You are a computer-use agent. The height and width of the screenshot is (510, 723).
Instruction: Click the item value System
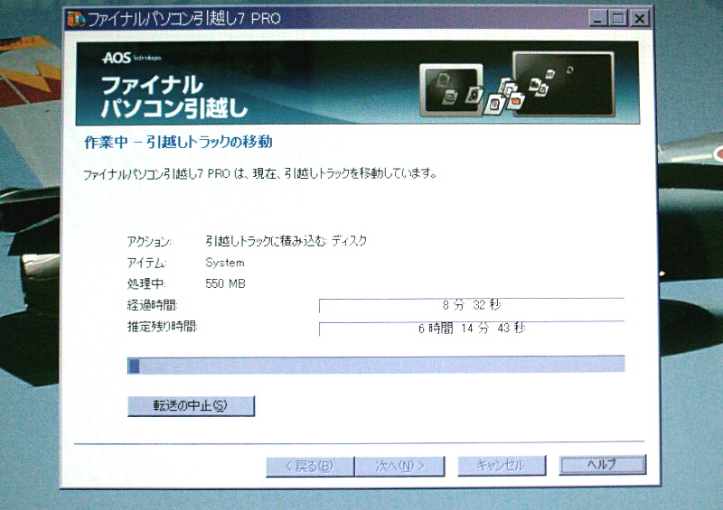click(225, 263)
